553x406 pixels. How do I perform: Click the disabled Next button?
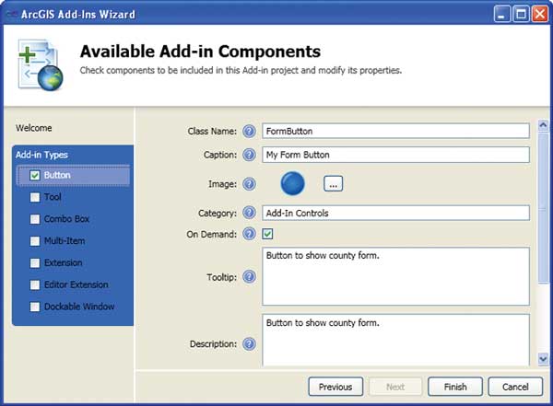395,387
